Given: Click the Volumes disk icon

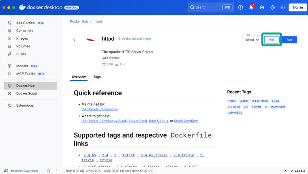Looking at the screenshot, I should [9, 46].
